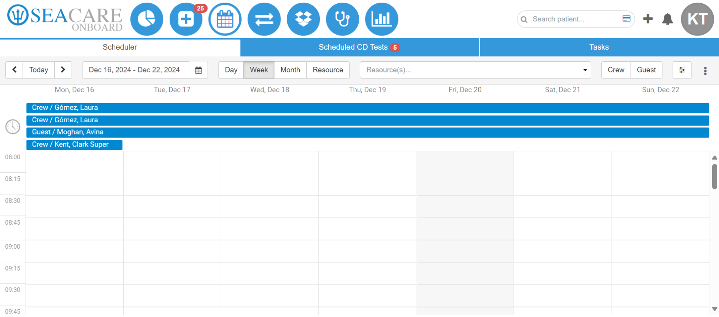Click the Tue, Dec 17 column header
Screen dimensions: 719x317
[x=172, y=90]
